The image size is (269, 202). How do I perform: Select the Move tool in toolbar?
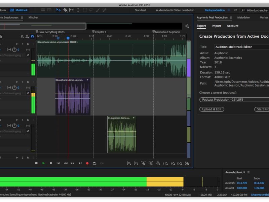tap(59, 10)
